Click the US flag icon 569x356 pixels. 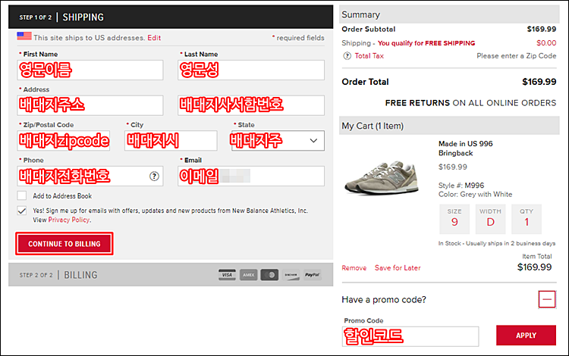[24, 36]
